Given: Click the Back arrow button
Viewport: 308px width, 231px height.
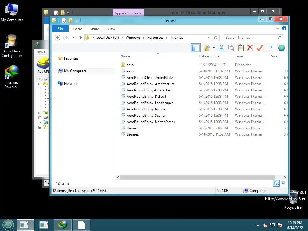Looking at the screenshot, I should coord(57,38).
